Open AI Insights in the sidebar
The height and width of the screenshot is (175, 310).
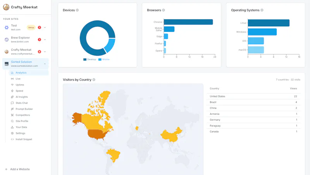coord(29,97)
